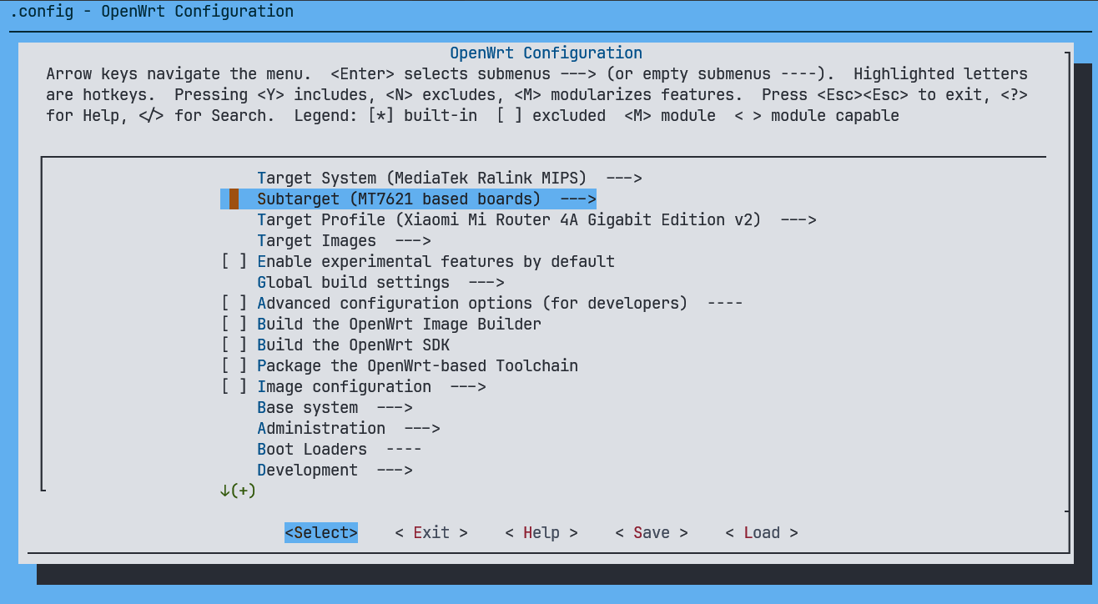Open the Development submenu
The height and width of the screenshot is (604, 1098).
click(x=334, y=471)
